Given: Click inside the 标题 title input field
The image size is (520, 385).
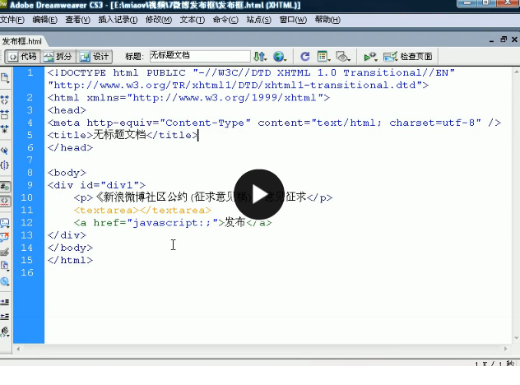Looking at the screenshot, I should (200, 56).
